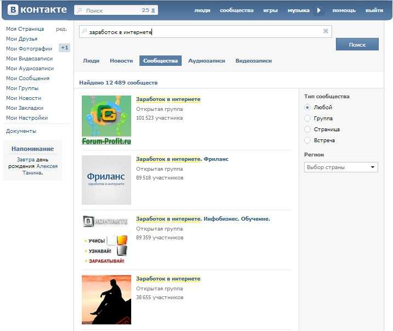Open Мои Видеозаписи from sidebar
The height and width of the screenshot is (331, 393).
point(29,58)
